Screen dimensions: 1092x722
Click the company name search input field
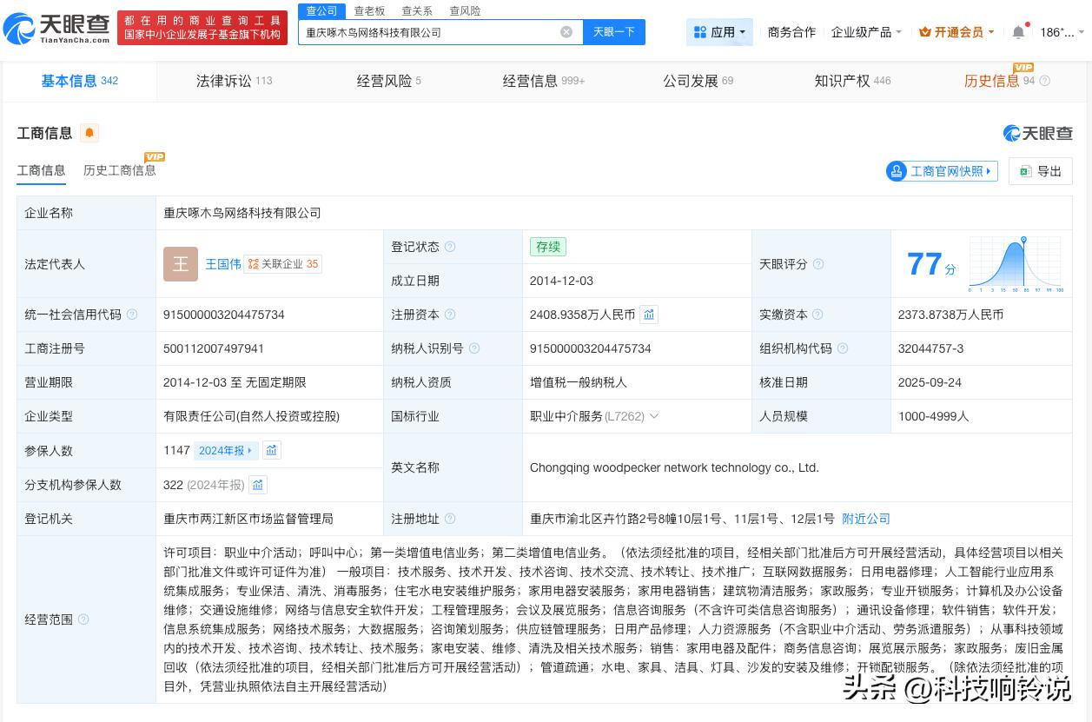click(434, 31)
